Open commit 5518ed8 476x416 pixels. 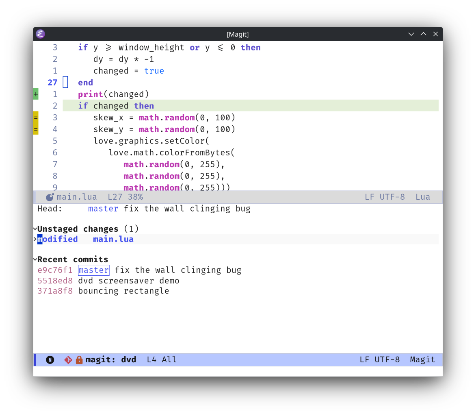(x=55, y=281)
